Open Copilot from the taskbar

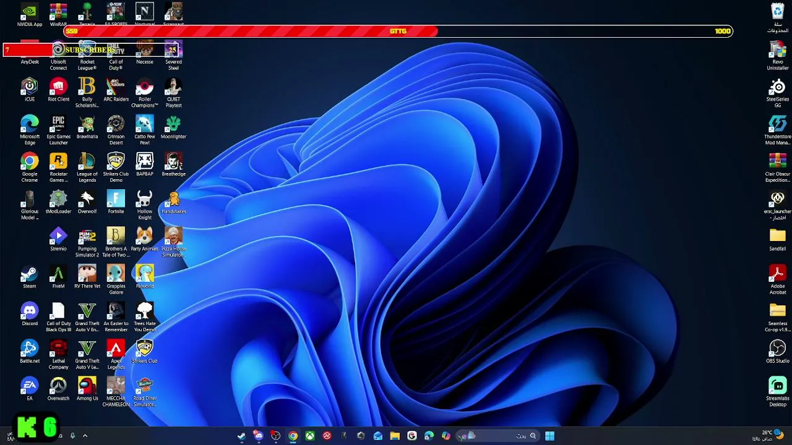point(445,436)
